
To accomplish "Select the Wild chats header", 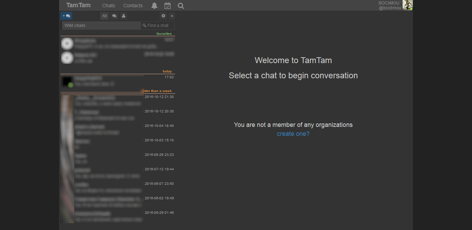I will (x=101, y=26).
